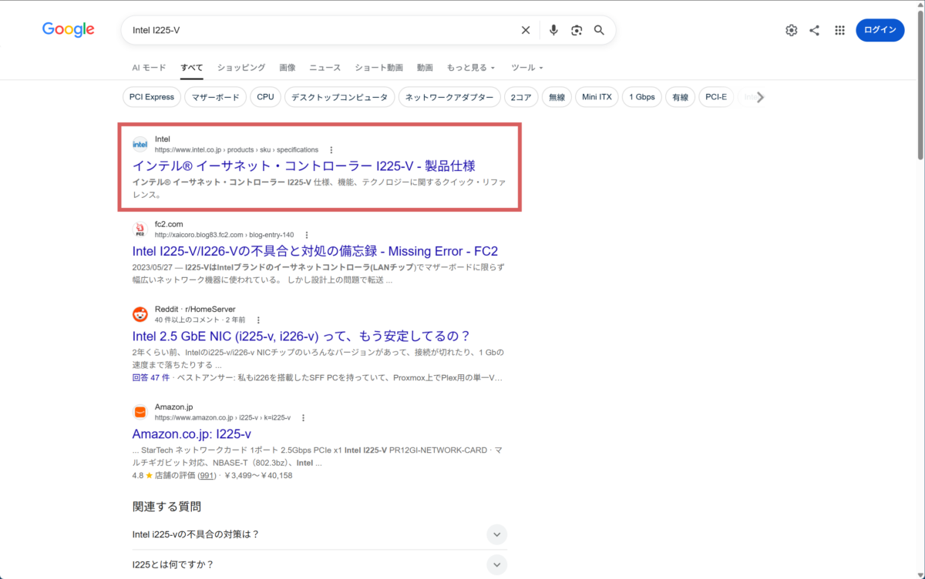The width and height of the screenshot is (925, 579).
Task: Click the Google logo
Action: [69, 30]
